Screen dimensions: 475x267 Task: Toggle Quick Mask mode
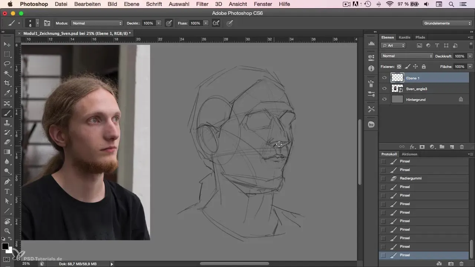pos(7,259)
